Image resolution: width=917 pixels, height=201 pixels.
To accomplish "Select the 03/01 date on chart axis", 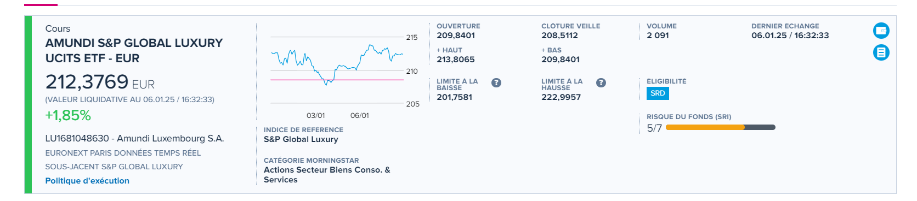I will point(315,115).
